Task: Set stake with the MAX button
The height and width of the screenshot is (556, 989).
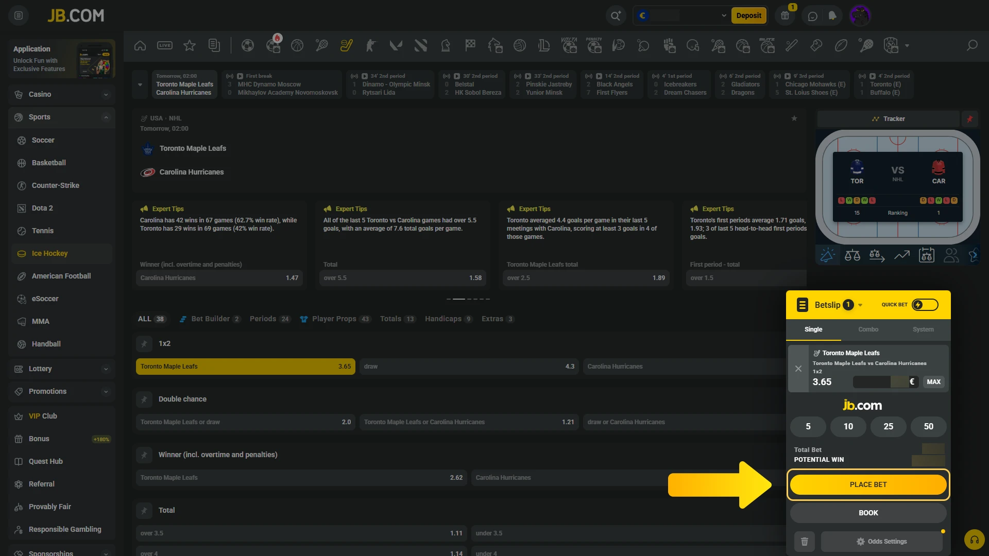Action: click(x=933, y=382)
